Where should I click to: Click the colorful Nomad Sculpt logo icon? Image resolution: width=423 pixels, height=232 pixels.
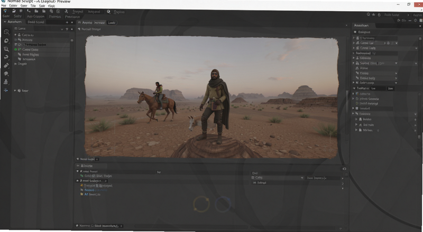click(5, 11)
